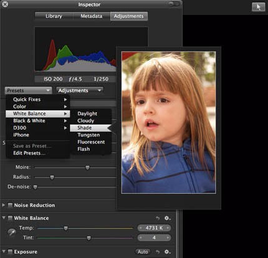Enable the Exposure checkbox
Viewport: 268px width, 258px height.
click(x=10, y=252)
